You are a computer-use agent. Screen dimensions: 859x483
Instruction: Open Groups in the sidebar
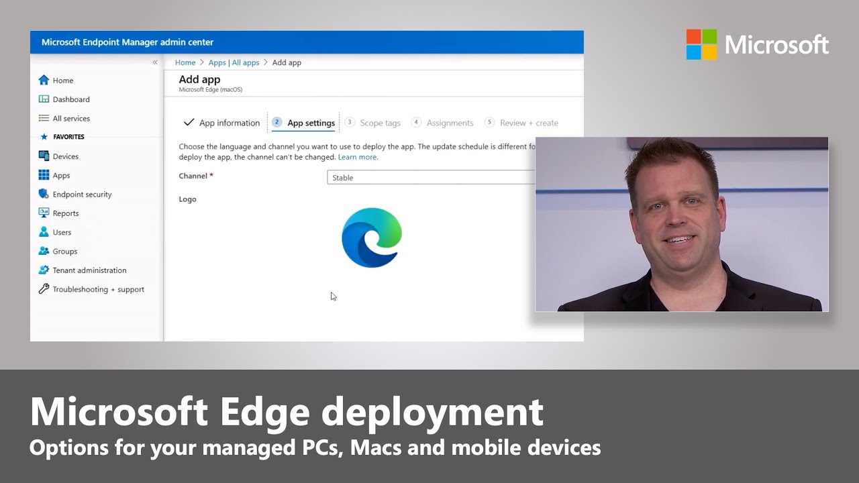(x=65, y=251)
